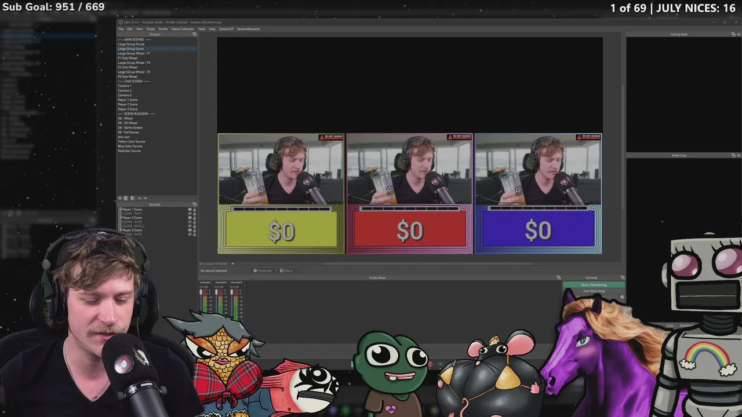Open the Tools menu
742x417 pixels.
(x=202, y=29)
